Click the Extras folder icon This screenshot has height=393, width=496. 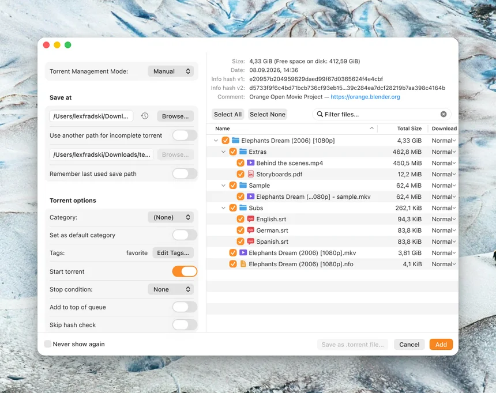click(x=243, y=152)
